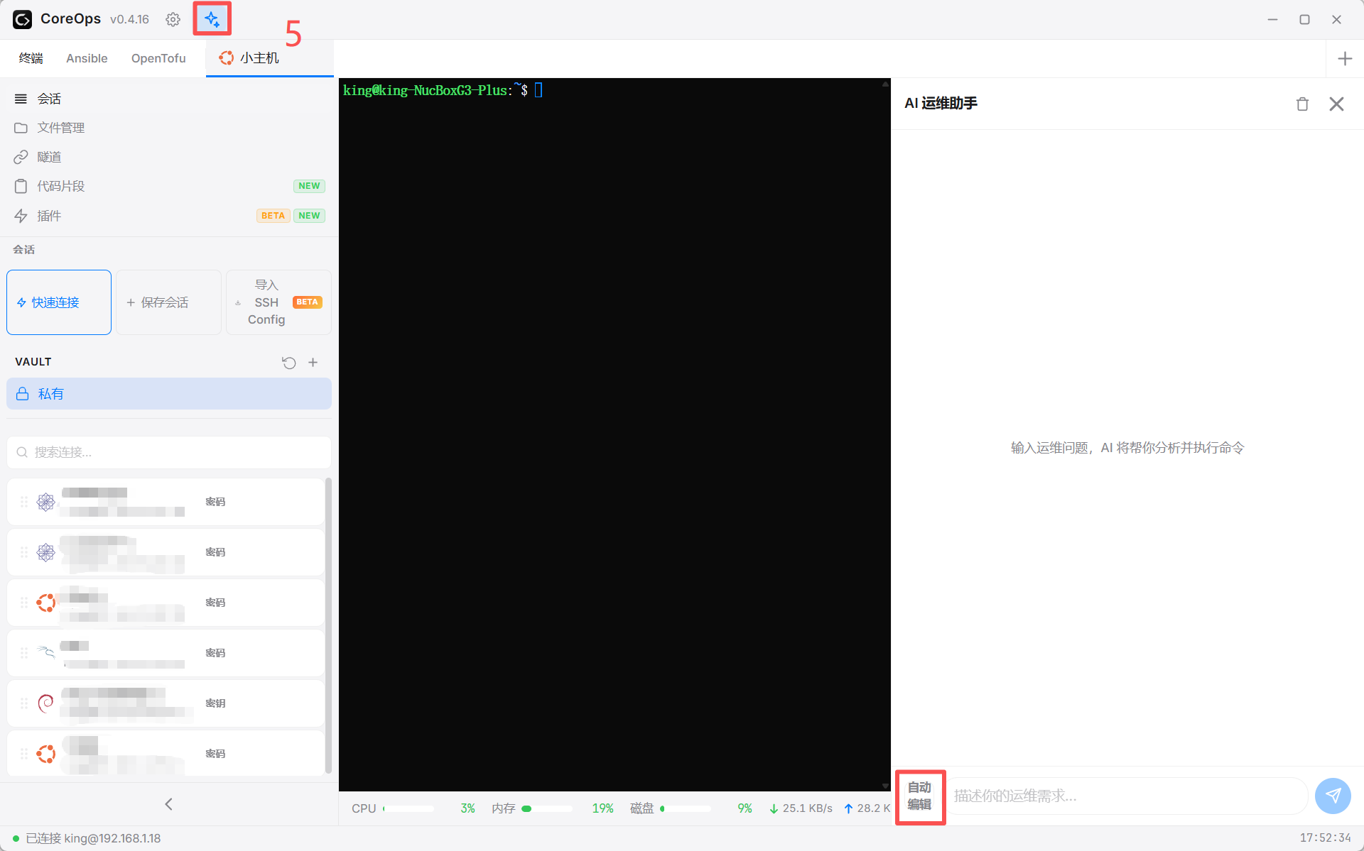Focus the 搜索连接 search field
The image size is (1364, 851).
pyautogui.click(x=169, y=452)
